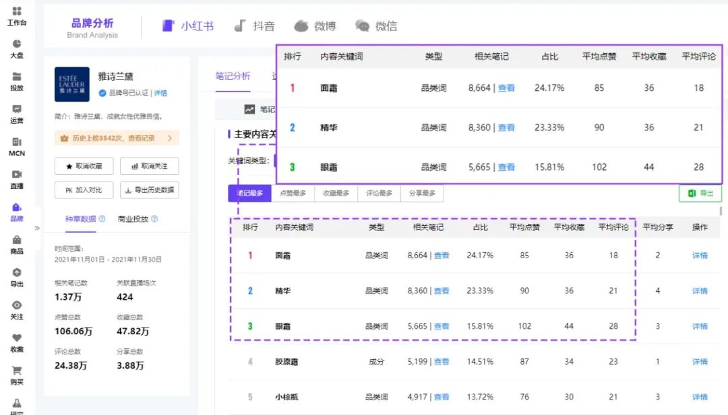
Task: Click 查看 link in the 眼霜 row
Action: (x=442, y=326)
